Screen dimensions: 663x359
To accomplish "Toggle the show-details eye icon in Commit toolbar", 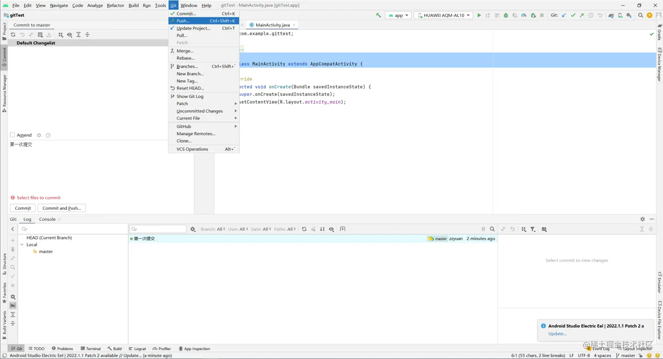I will pyautogui.click(x=69, y=35).
